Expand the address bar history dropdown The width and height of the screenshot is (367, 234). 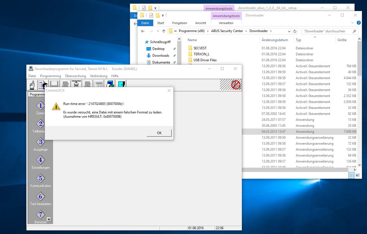pyautogui.click(x=289, y=31)
